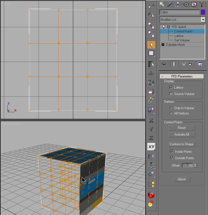Toggle the XY plane constraint button
This screenshot has width=208, height=215.
pos(151,147)
